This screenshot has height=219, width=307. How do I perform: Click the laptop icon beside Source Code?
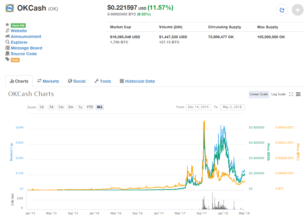[x=7, y=53]
